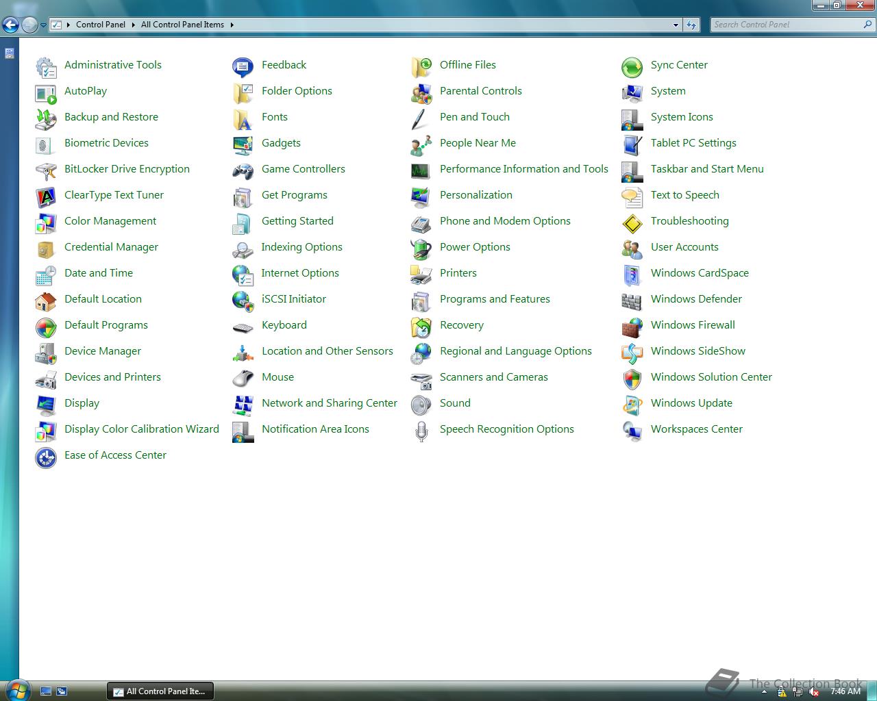Open the Parental Controls icon
The height and width of the screenshot is (701, 877).
tap(421, 92)
